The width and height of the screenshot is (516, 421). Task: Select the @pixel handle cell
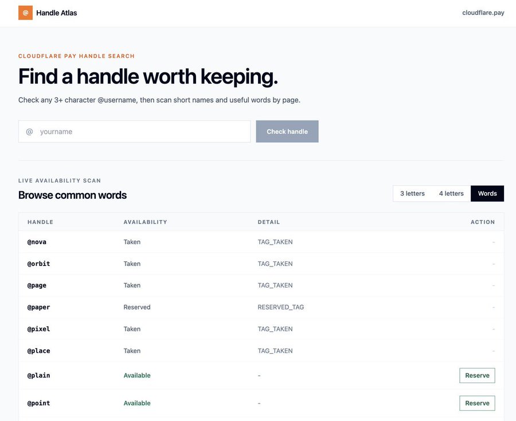(38, 329)
